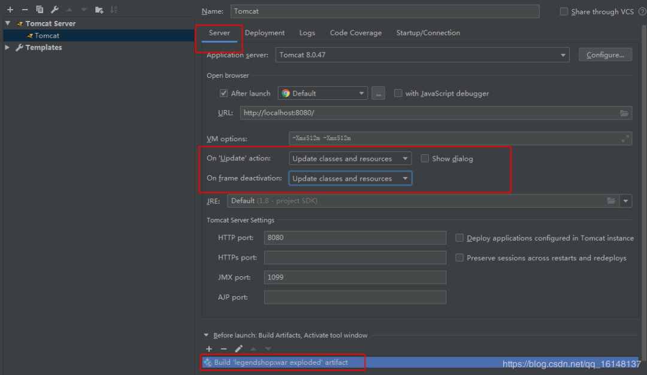Image resolution: width=647 pixels, height=375 pixels.
Task: Open Default browser dropdown
Action: (323, 93)
